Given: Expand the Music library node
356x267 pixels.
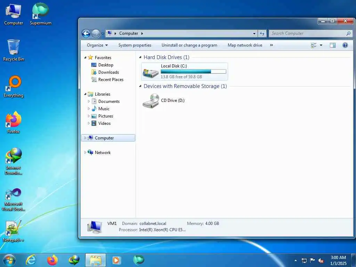Looking at the screenshot, I should (89, 109).
